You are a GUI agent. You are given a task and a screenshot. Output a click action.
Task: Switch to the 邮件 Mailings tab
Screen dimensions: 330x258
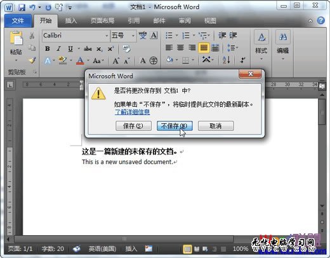pyautogui.click(x=159, y=21)
